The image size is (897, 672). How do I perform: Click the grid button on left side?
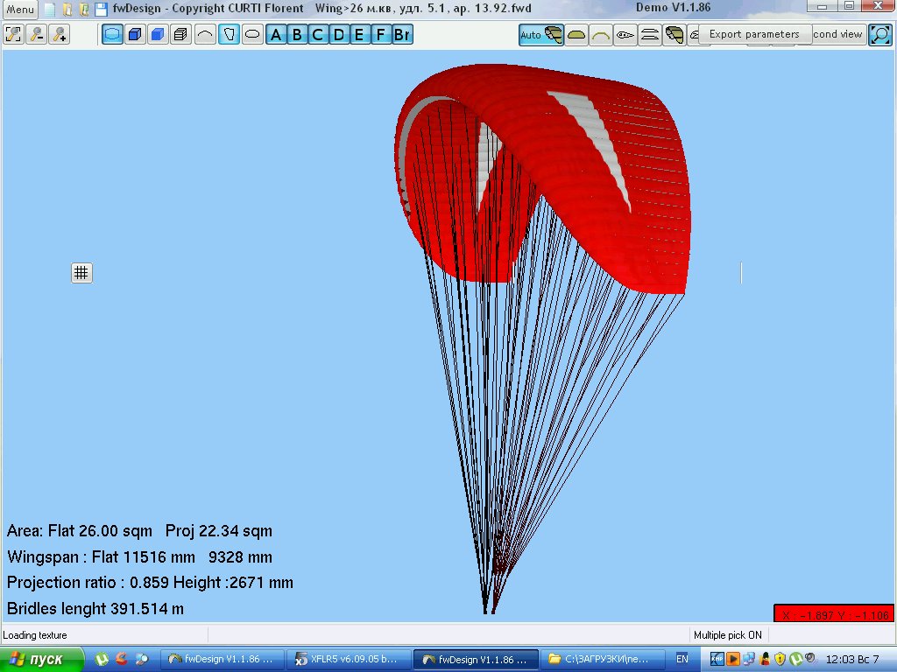[x=81, y=273]
